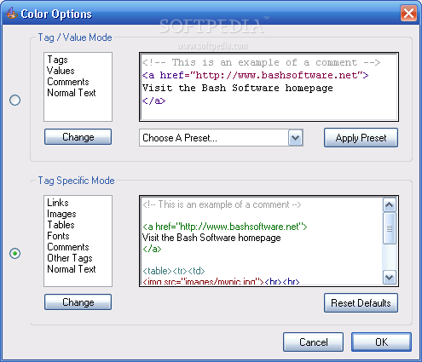Click the Choose A Preset combo box field
This screenshot has height=362, width=422.
pyautogui.click(x=221, y=138)
